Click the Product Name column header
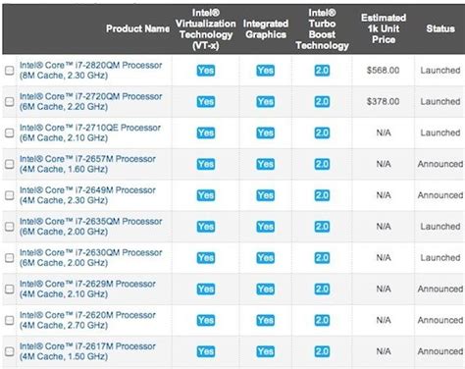465x369 pixels. click(x=137, y=28)
